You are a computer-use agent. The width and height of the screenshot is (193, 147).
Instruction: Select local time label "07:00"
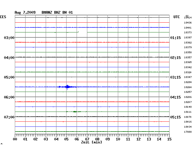tap(9, 117)
